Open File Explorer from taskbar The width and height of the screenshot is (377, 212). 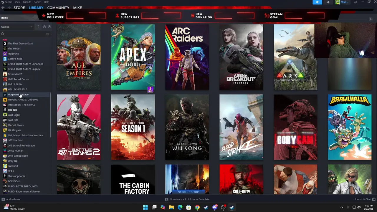[x=171, y=207]
